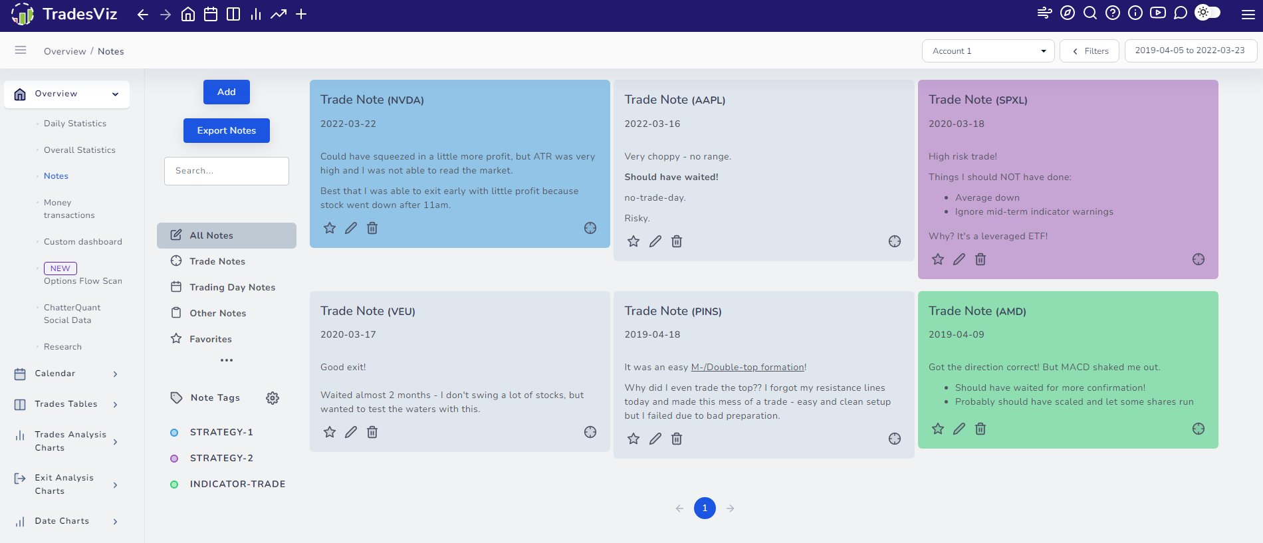Image resolution: width=1263 pixels, height=543 pixels.
Task: Click Overview breadcrumb link
Action: pyautogui.click(x=65, y=51)
